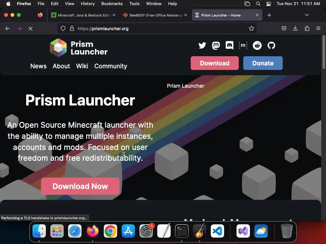The image size is (326, 244).
Task: Open the File menu
Action: (x=41, y=3)
